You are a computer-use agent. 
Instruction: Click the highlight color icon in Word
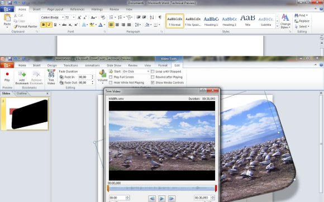click(x=92, y=25)
